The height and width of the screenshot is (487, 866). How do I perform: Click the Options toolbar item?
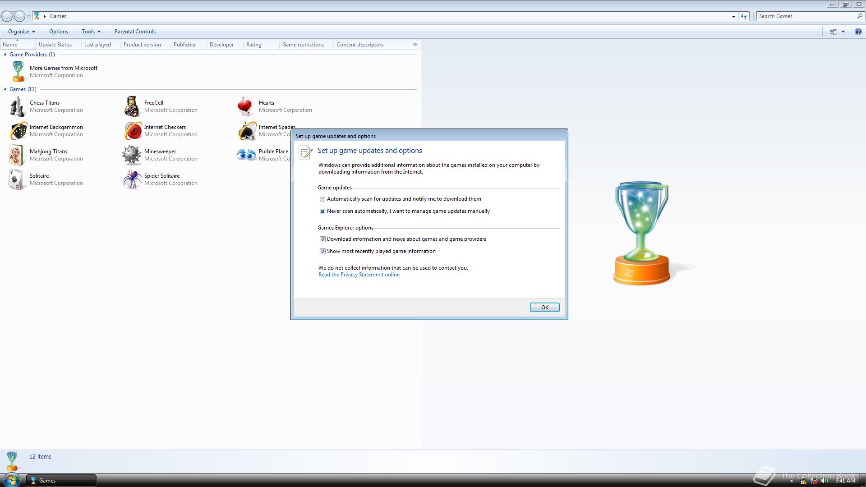tap(59, 32)
